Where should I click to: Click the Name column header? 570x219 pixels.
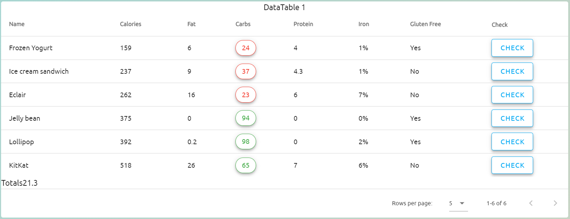[17, 24]
